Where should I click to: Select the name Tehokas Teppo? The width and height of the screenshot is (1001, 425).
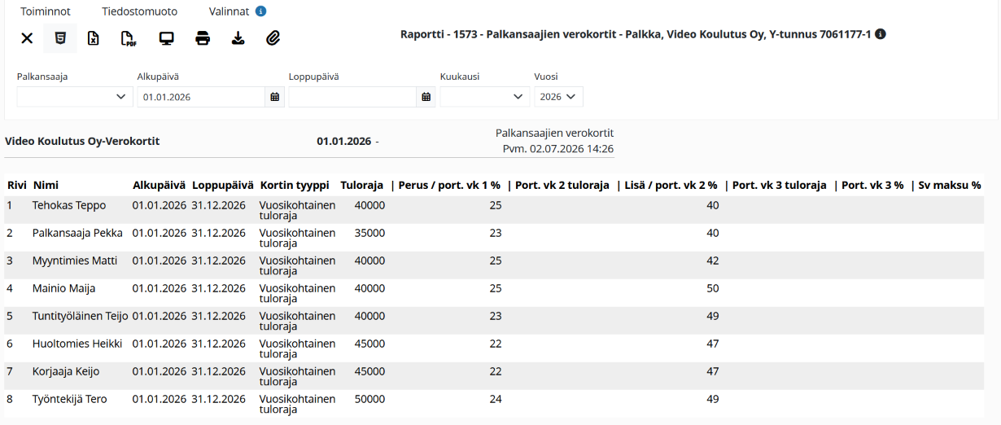point(69,205)
